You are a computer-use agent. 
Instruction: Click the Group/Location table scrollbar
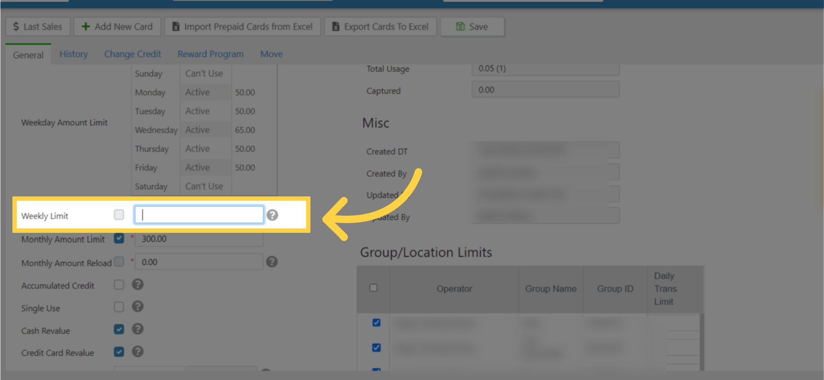coord(702,342)
